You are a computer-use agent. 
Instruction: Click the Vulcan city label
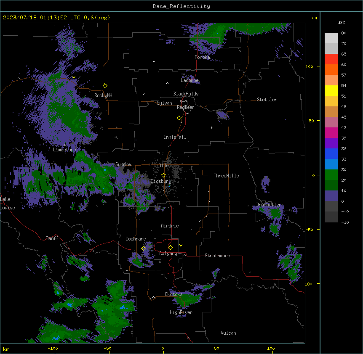pos(229,333)
